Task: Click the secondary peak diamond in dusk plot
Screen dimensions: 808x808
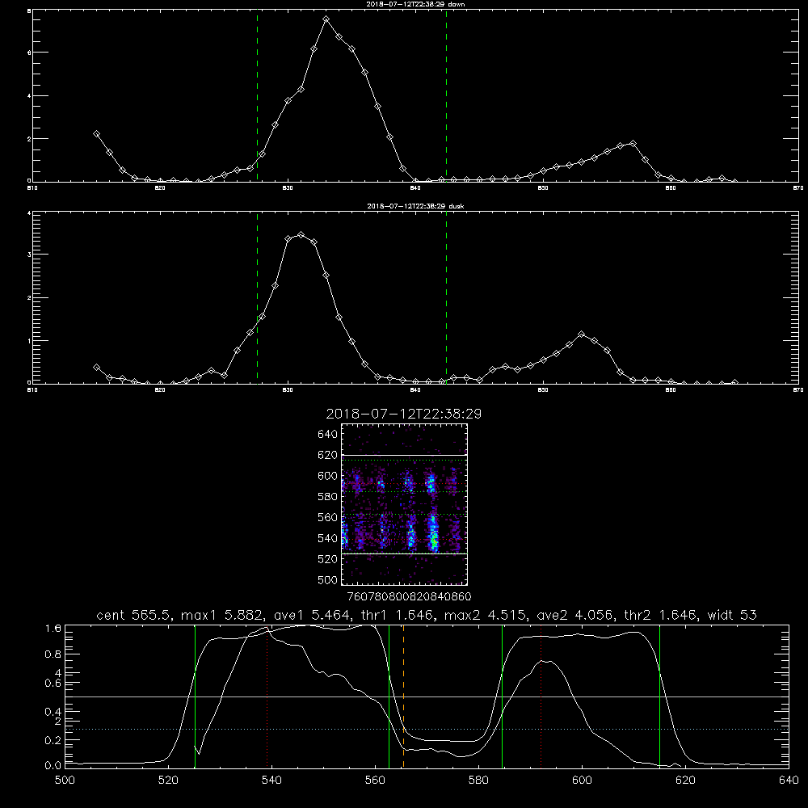Action: point(582,335)
